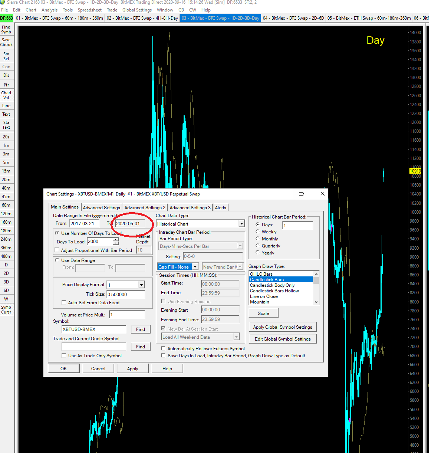Open Chart Data Type dropdown

241,224
